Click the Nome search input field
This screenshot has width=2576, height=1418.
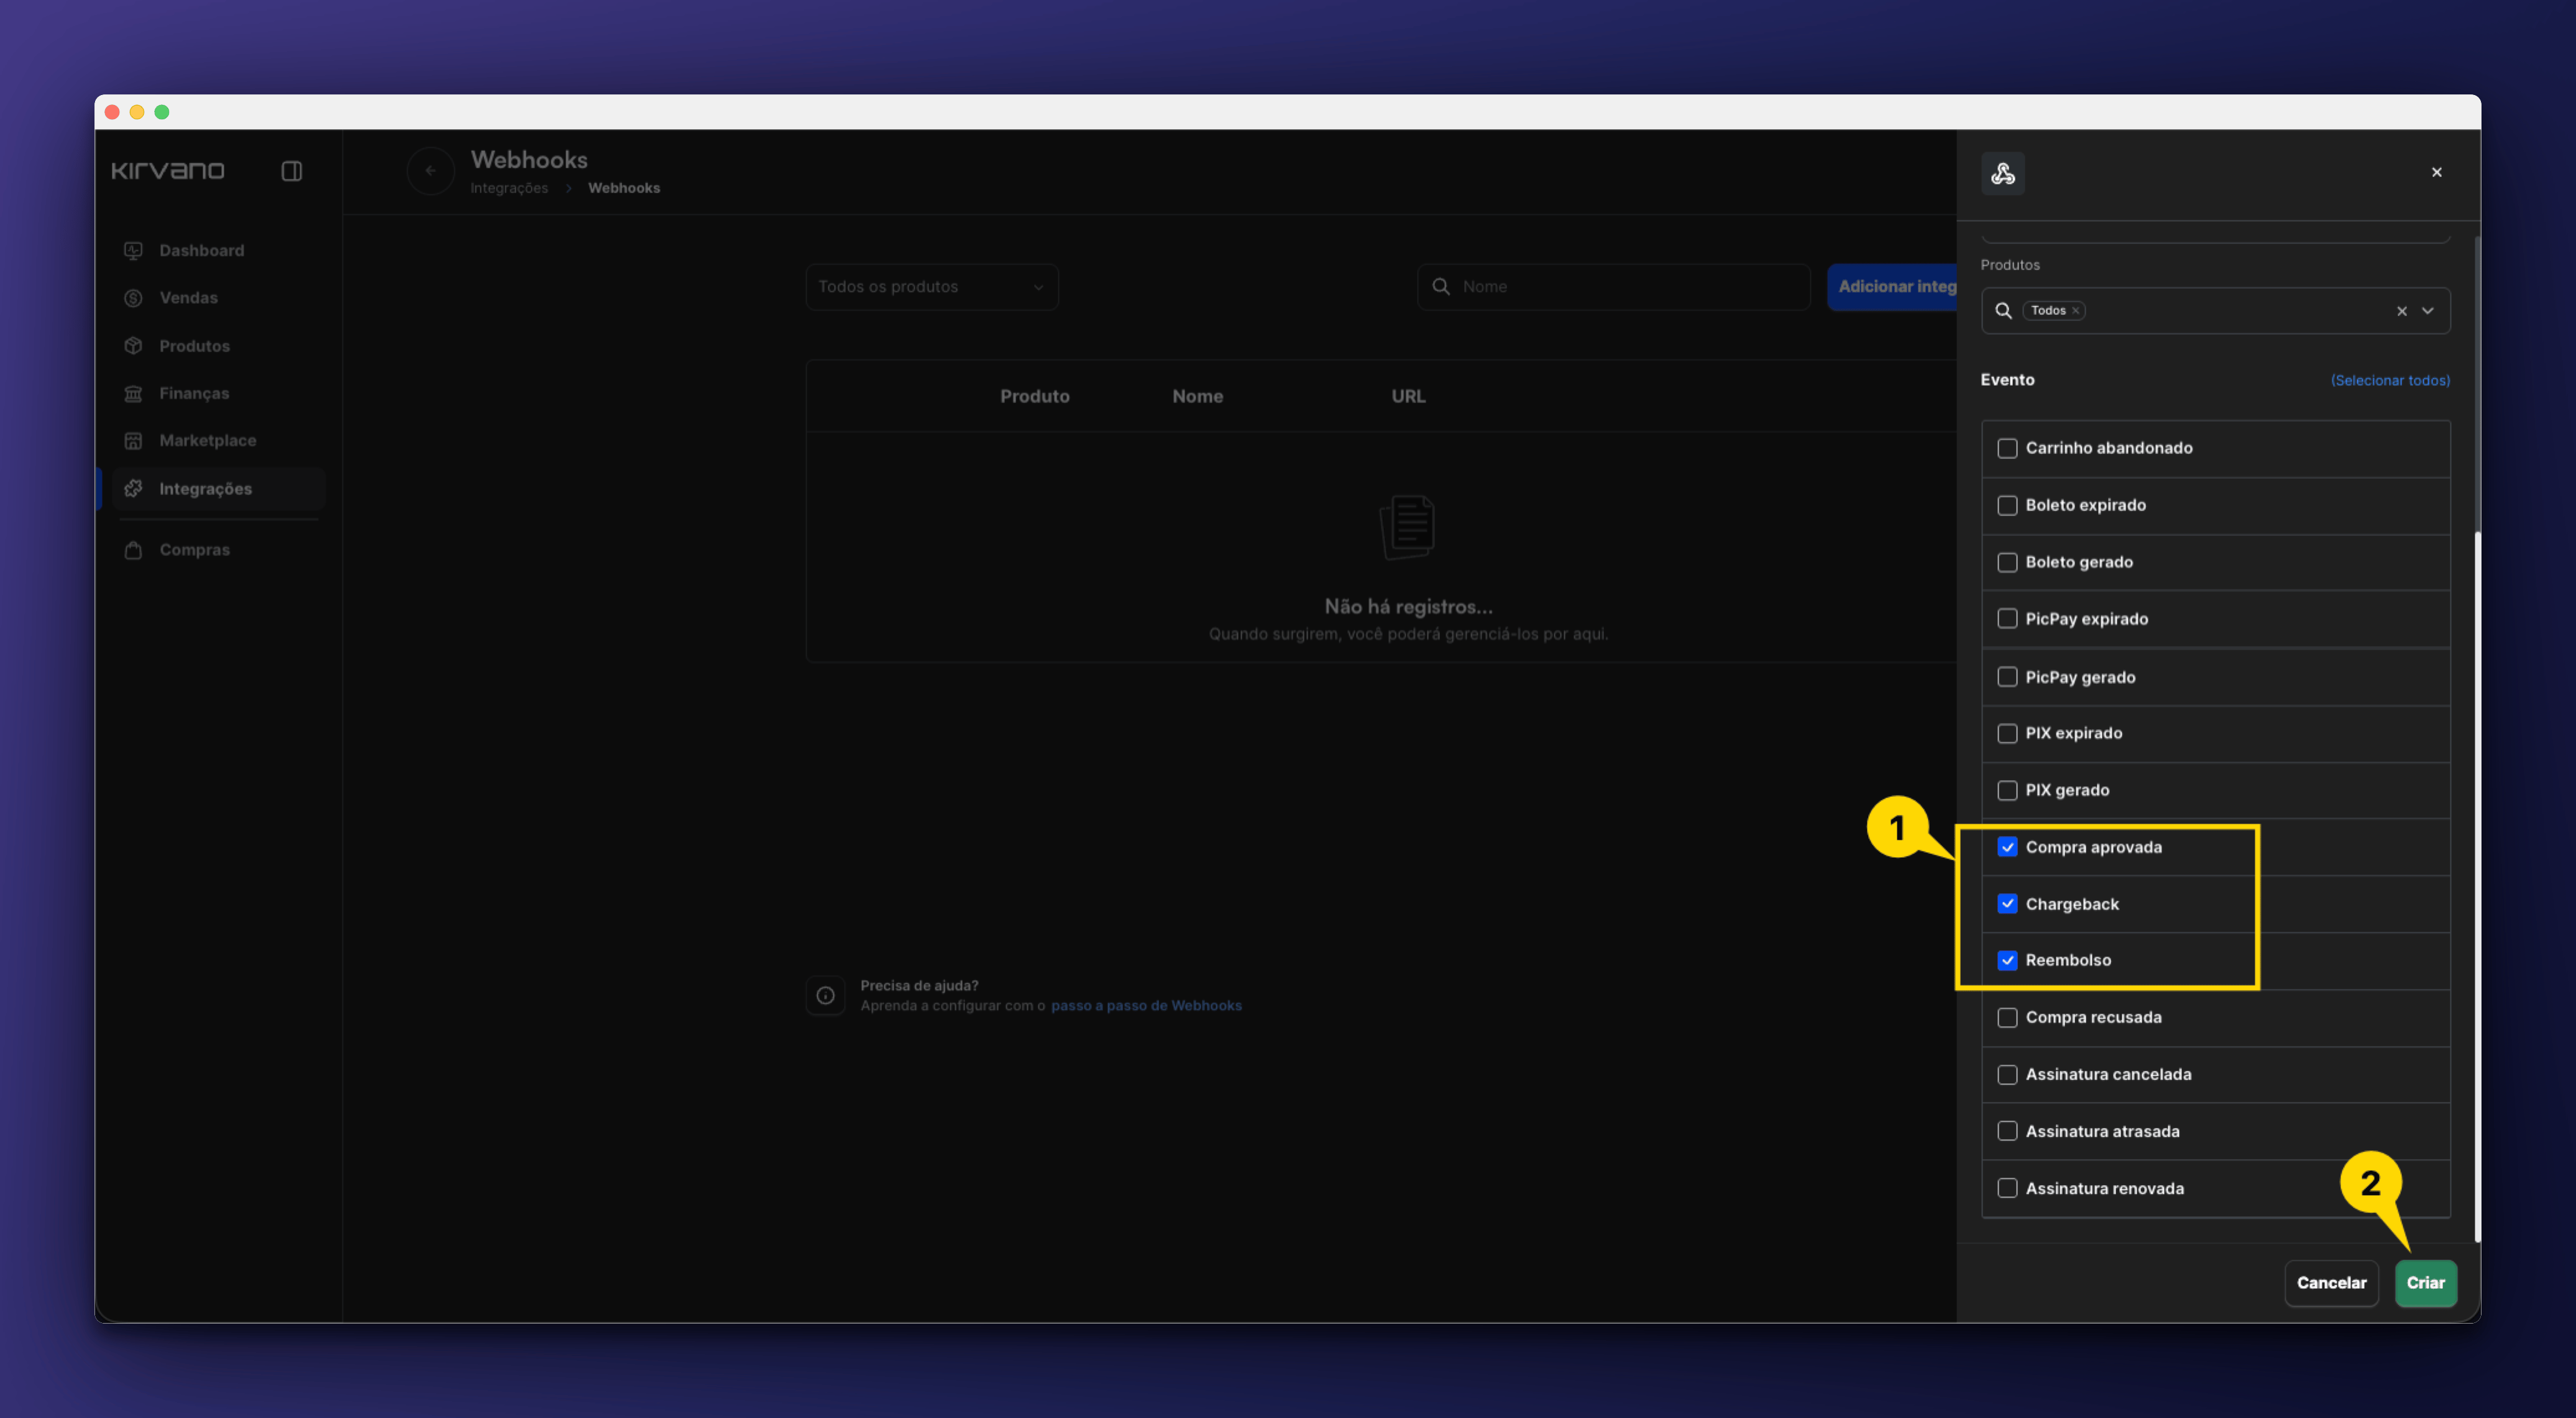1613,287
